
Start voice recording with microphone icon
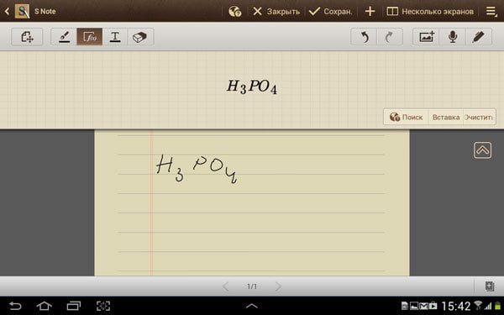(x=453, y=37)
